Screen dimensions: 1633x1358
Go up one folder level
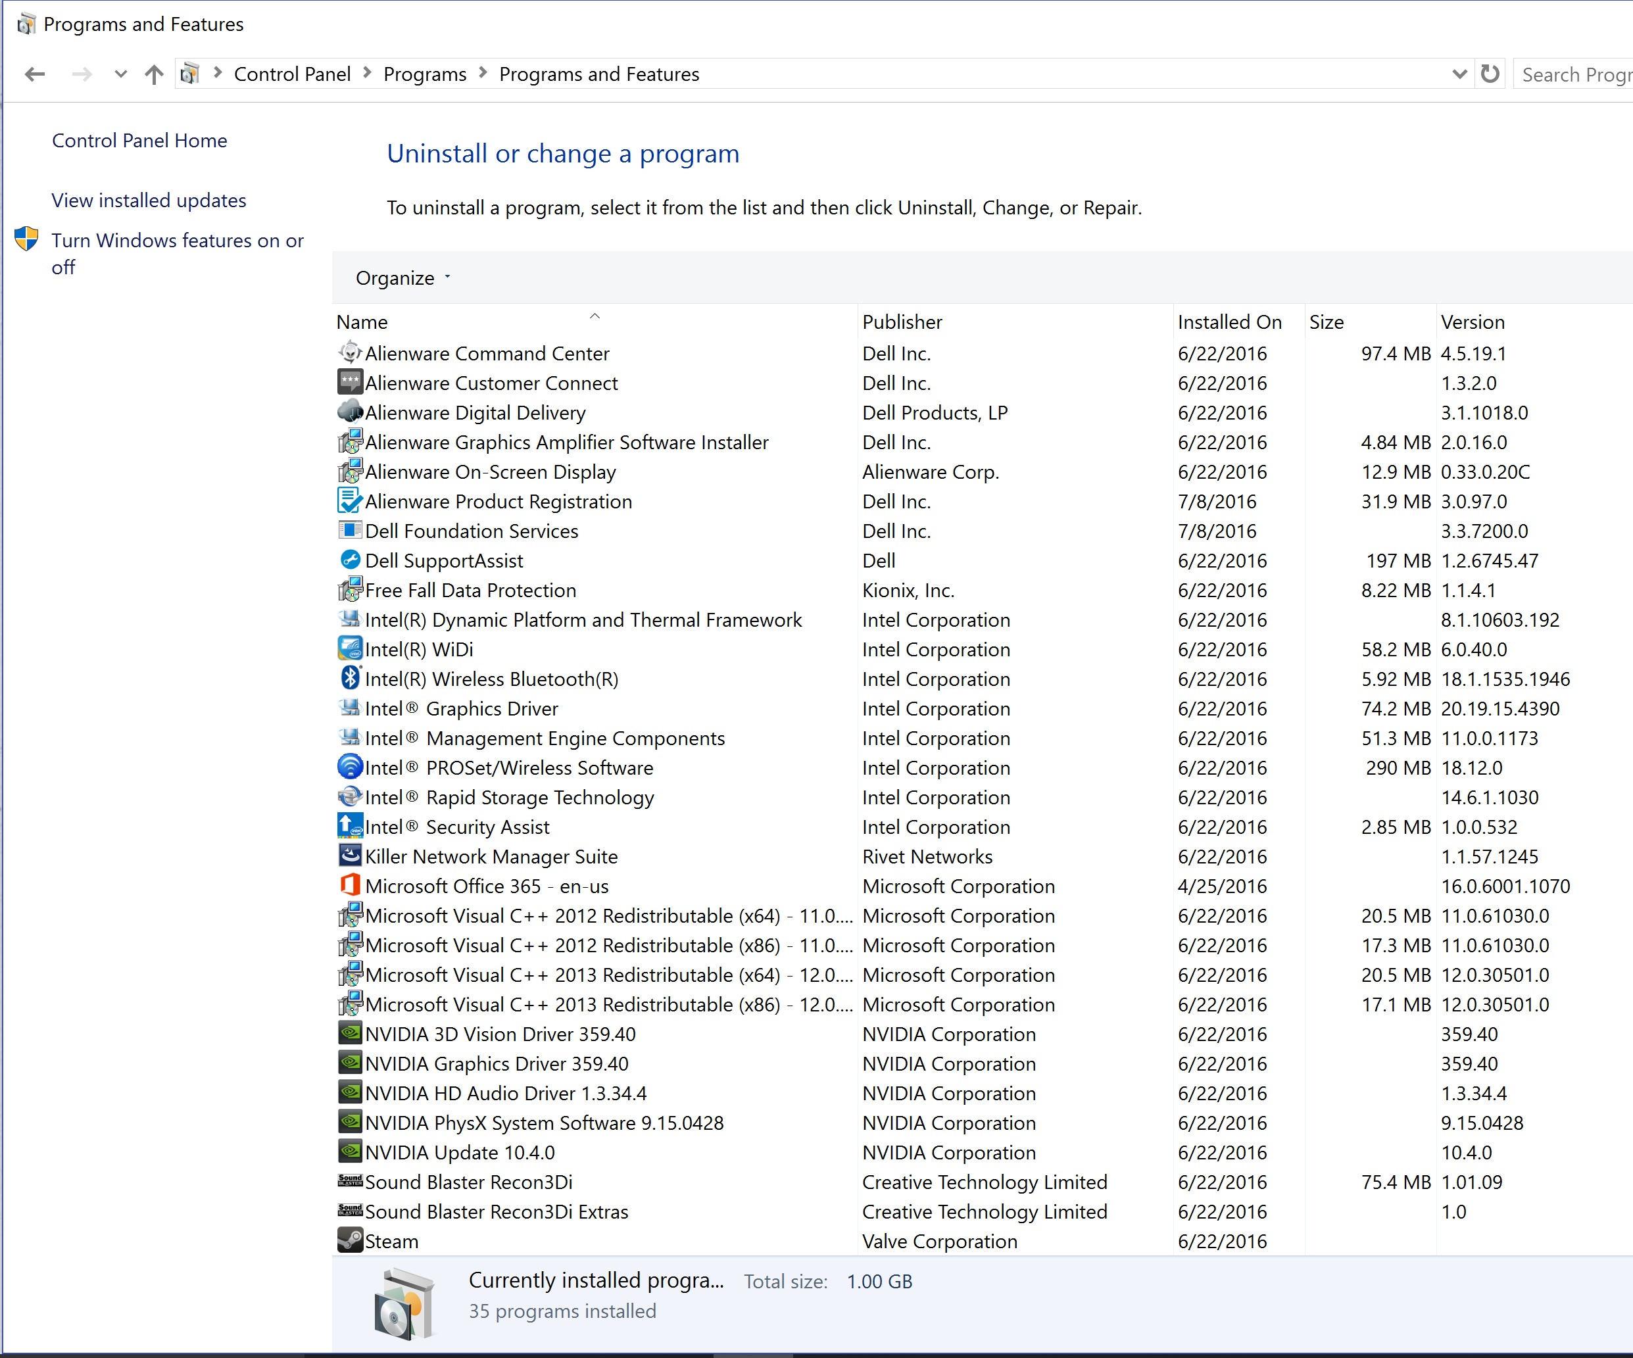tap(154, 75)
